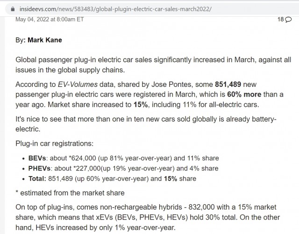Click the 'It's nice to see' sentence
The height and width of the screenshot is (234, 299).
146,124
